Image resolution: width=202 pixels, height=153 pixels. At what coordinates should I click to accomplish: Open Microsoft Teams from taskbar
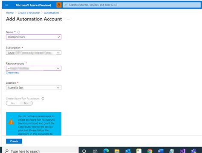(x=193, y=151)
